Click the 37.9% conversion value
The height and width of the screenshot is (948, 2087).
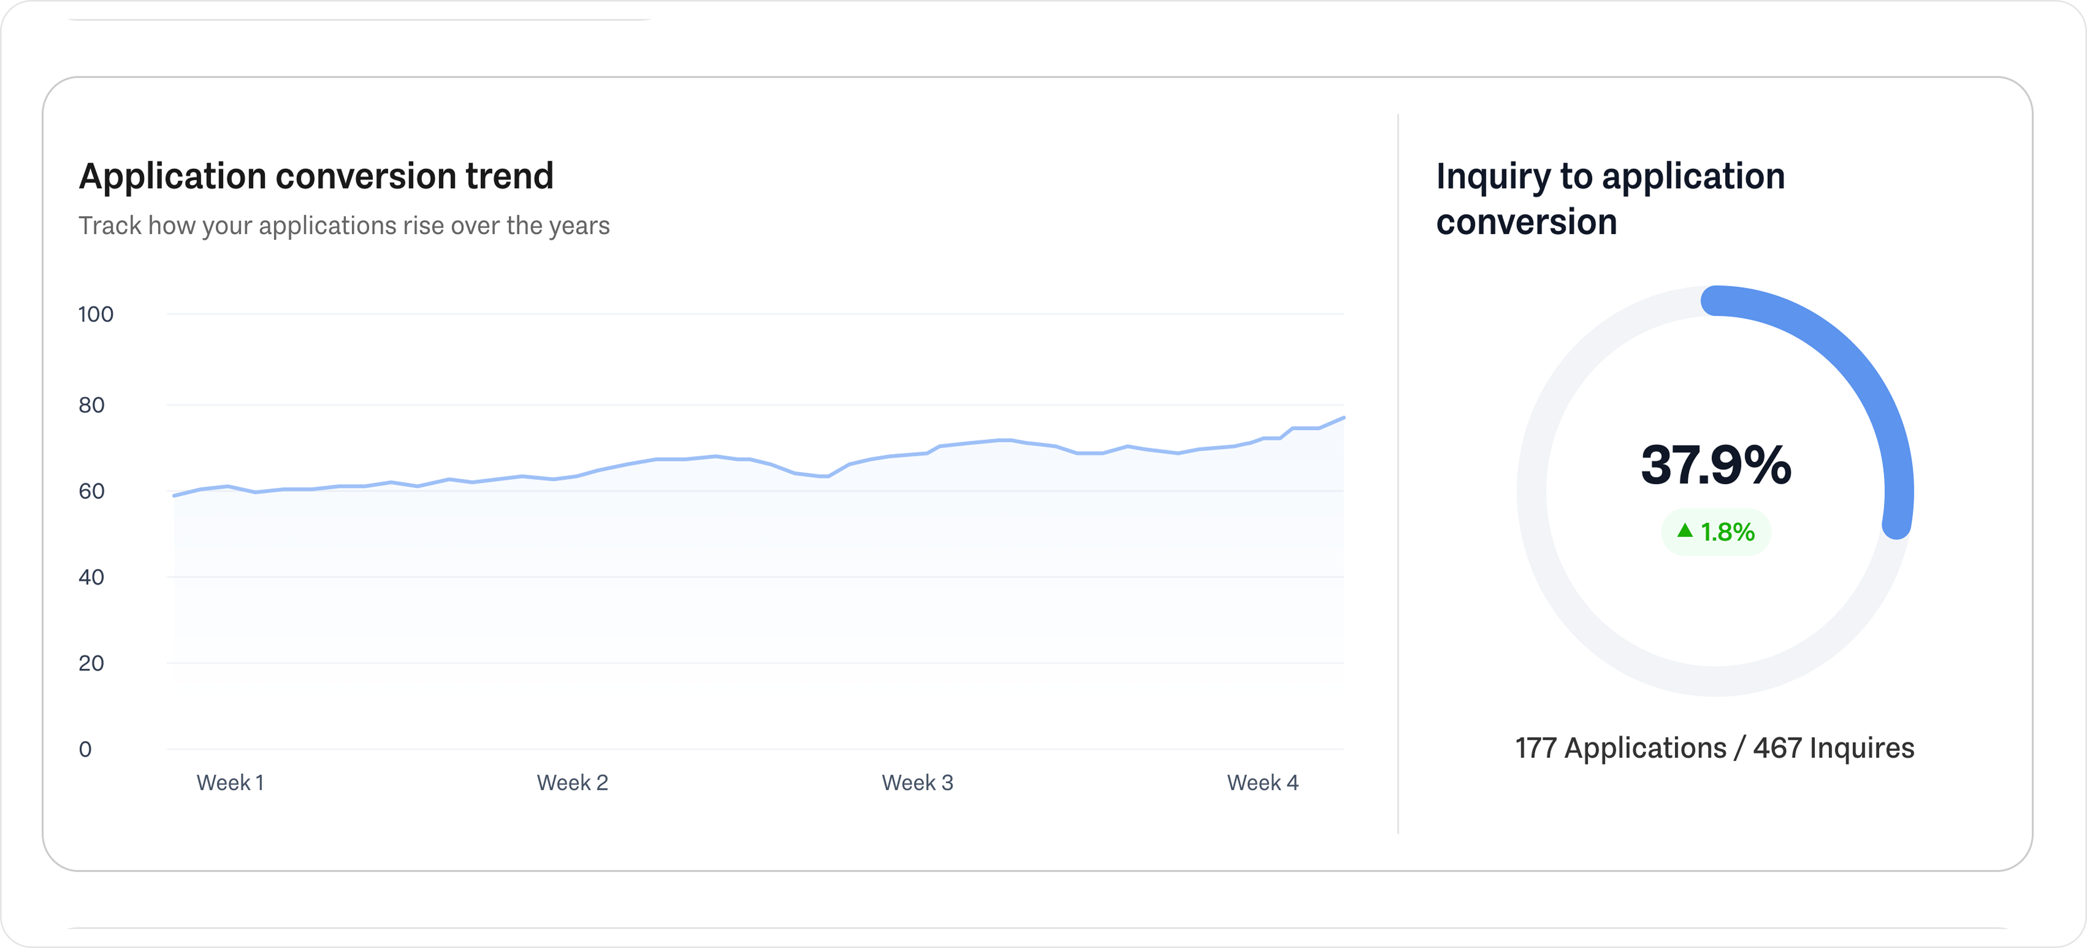1716,465
